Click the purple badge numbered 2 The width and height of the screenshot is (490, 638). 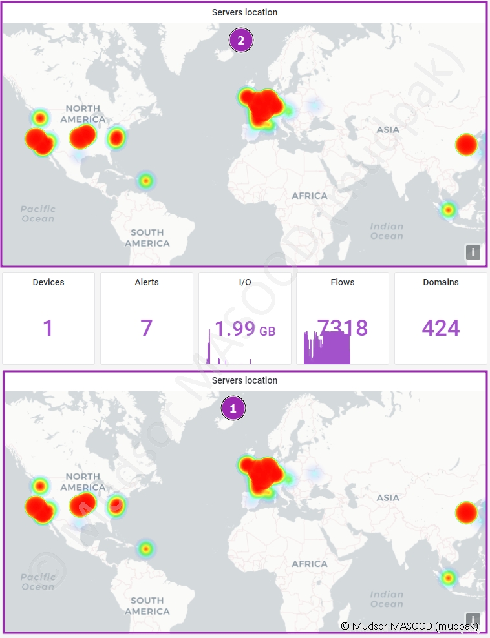[241, 41]
